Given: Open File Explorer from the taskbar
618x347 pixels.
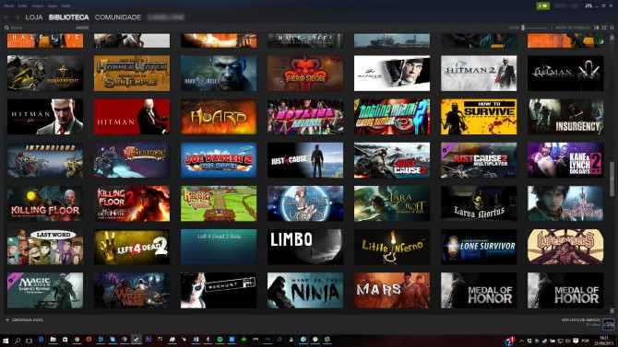Looking at the screenshot, I should point(53,340).
